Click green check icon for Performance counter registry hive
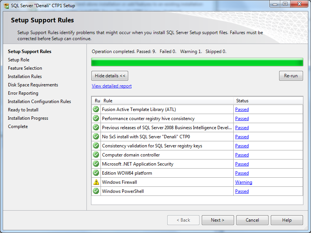The image size is (311, 233). pyautogui.click(x=96, y=118)
